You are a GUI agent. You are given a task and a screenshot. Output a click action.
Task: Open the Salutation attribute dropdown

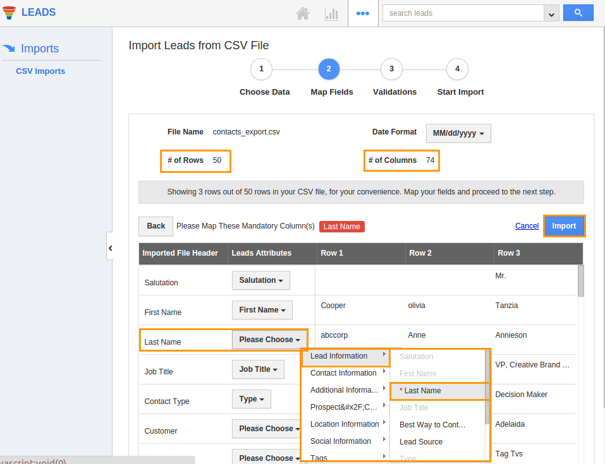click(x=261, y=280)
